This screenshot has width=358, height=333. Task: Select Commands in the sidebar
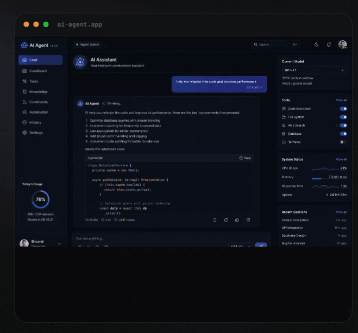40,102
